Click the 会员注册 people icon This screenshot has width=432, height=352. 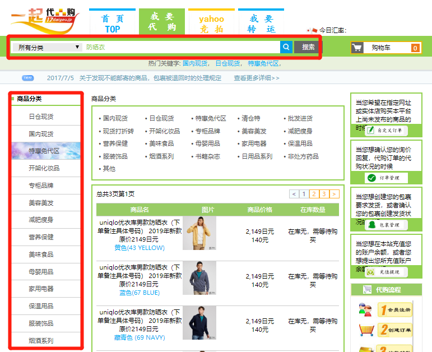click(365, 309)
